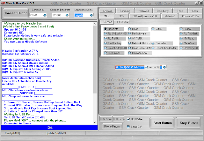The image size is (204, 141).
Task: Toggle the USBCable checkbox
Action: [x=128, y=119]
